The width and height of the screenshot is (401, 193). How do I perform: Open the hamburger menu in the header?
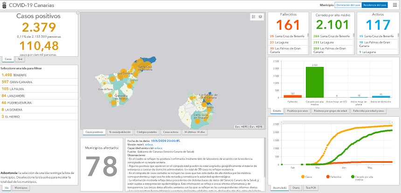[396, 5]
